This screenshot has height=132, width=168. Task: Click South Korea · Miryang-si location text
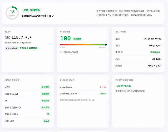coord(18,43)
